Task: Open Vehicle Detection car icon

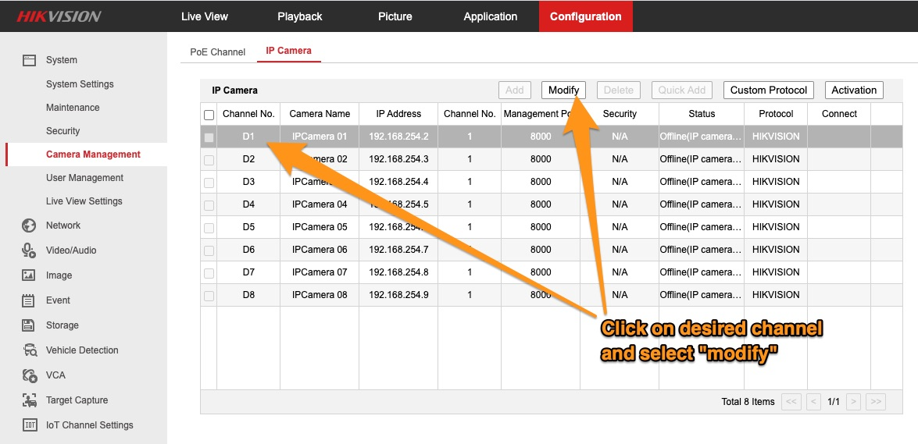Action: click(x=29, y=350)
